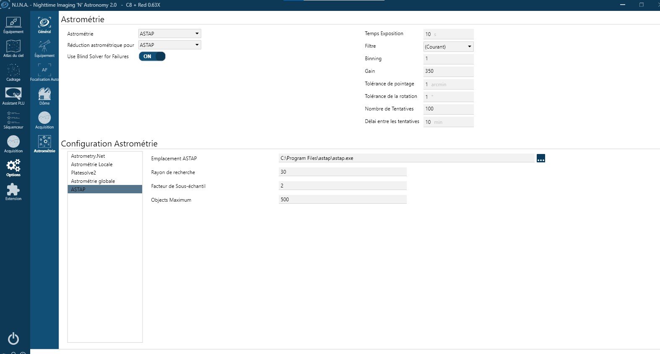Minimize the N.I.N.A. window
The height and width of the screenshot is (354, 660).
623,5
